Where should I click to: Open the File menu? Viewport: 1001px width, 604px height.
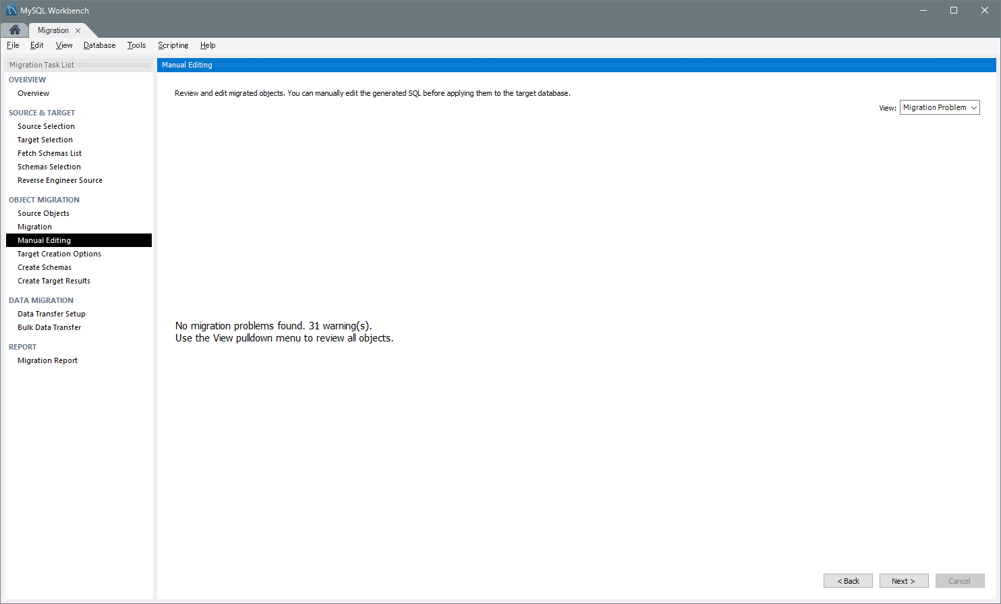tap(13, 45)
